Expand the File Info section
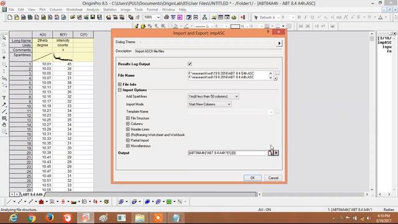The image size is (398, 224). 119,85
